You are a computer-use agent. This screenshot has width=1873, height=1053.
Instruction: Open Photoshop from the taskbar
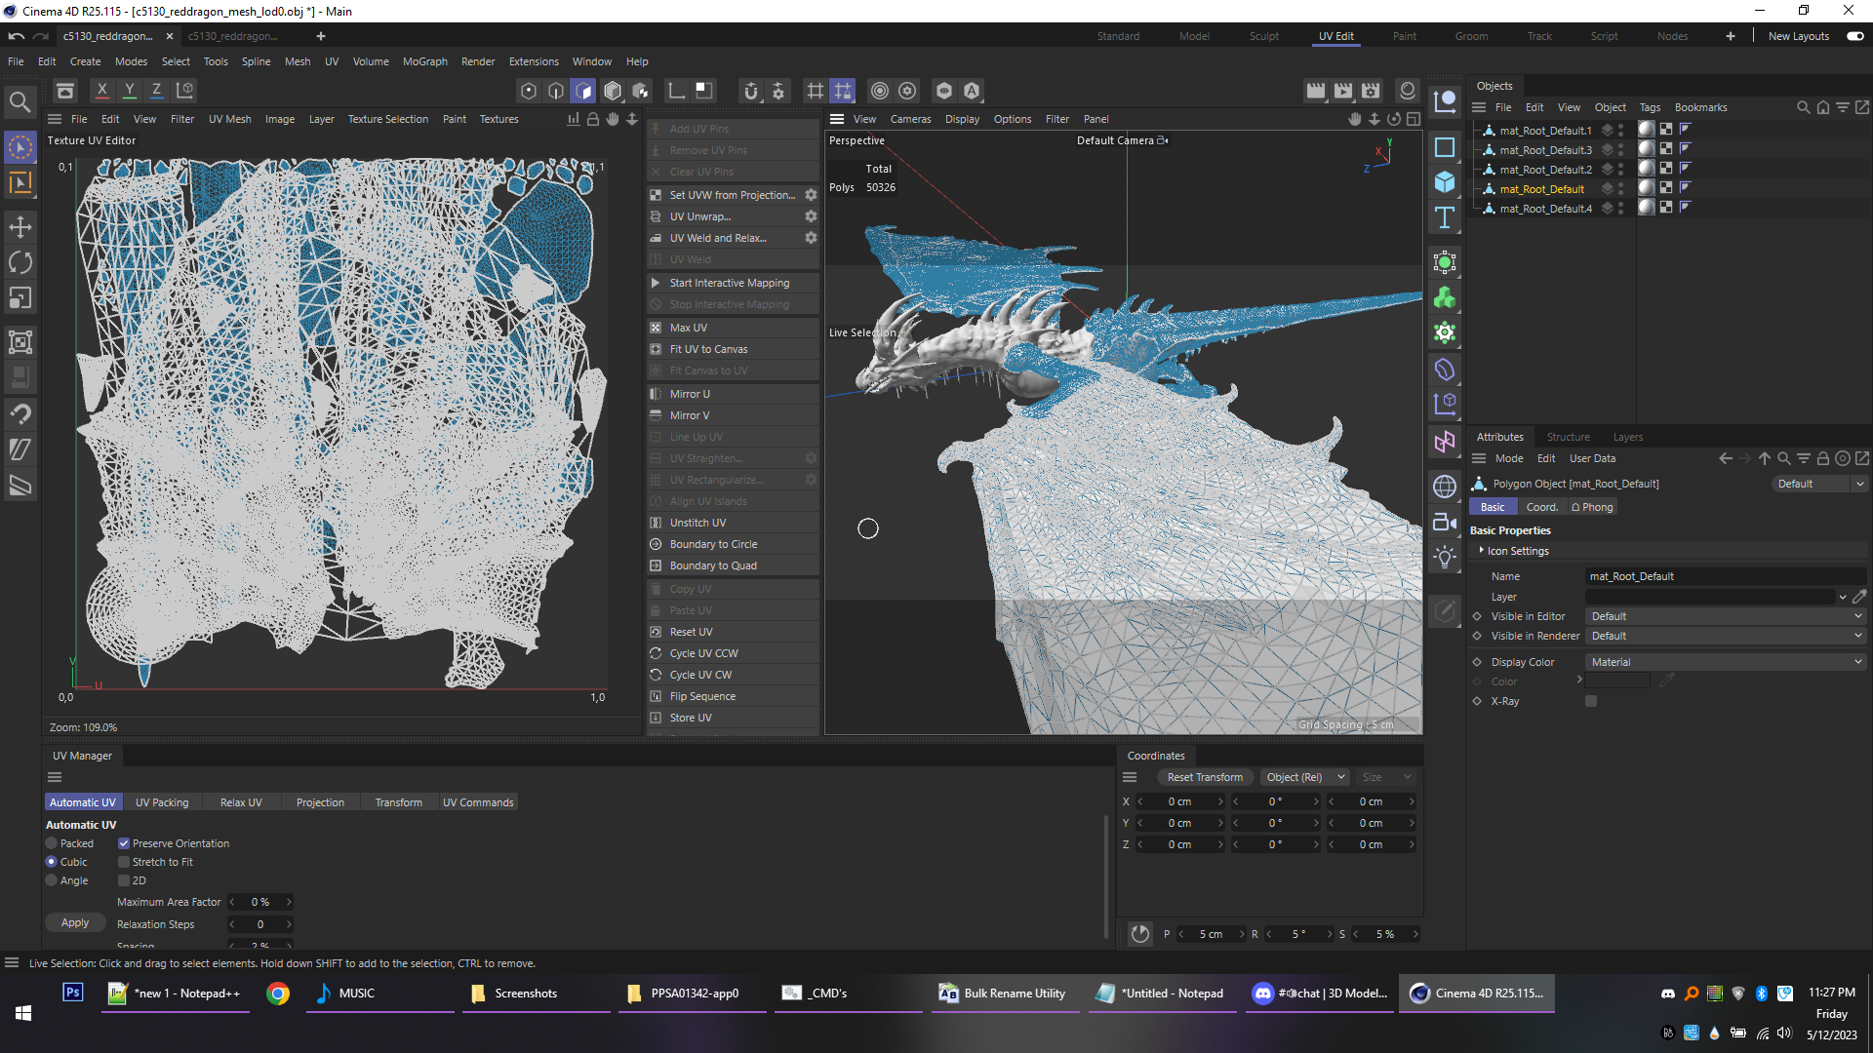tap(73, 993)
